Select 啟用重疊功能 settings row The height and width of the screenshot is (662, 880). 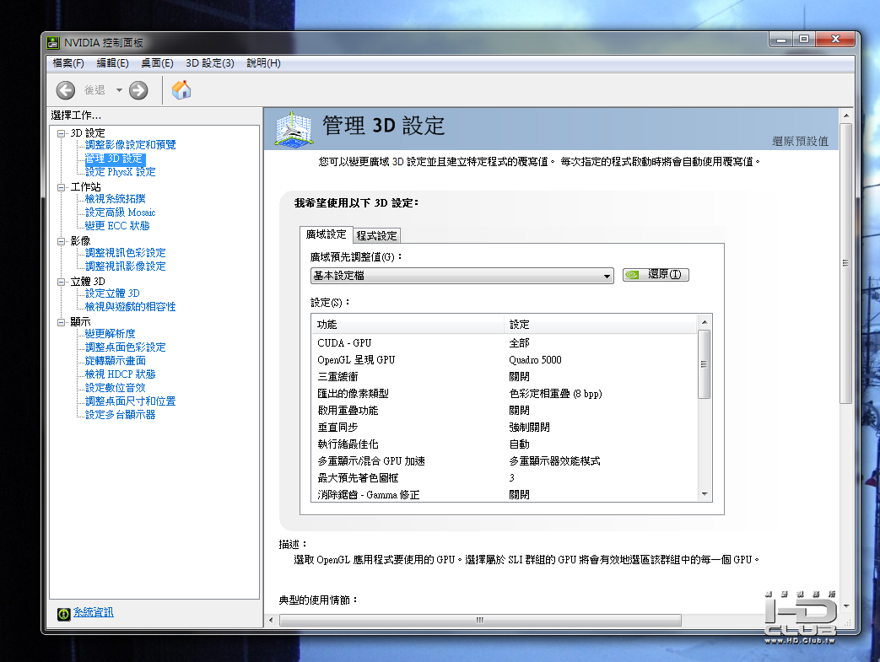coord(505,410)
